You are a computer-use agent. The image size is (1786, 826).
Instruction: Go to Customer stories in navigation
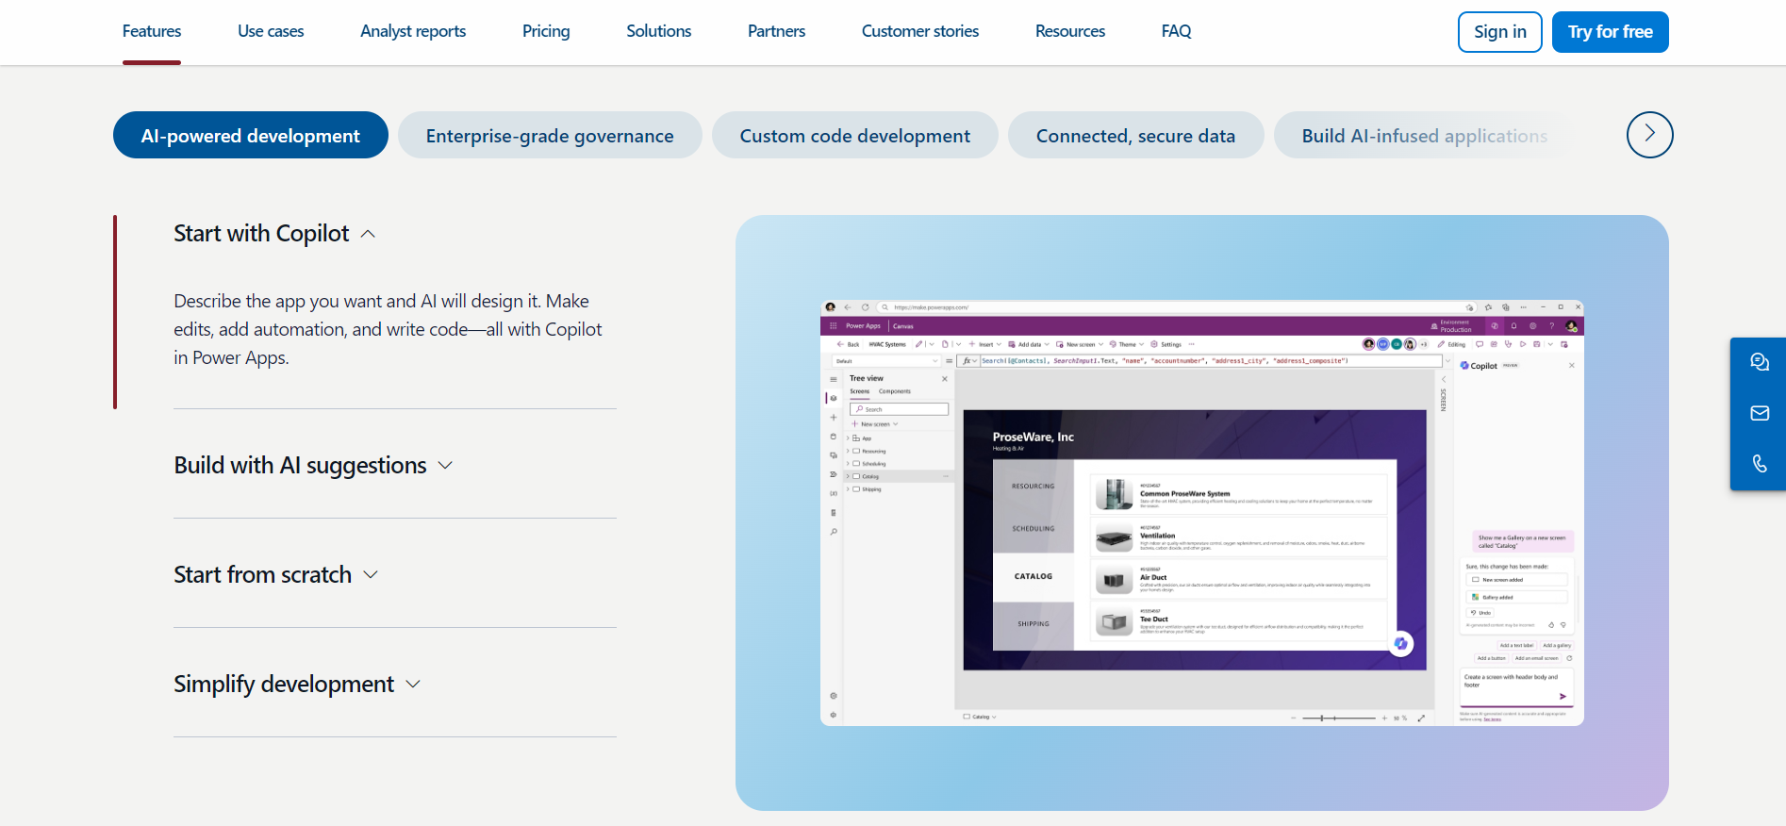tap(920, 31)
